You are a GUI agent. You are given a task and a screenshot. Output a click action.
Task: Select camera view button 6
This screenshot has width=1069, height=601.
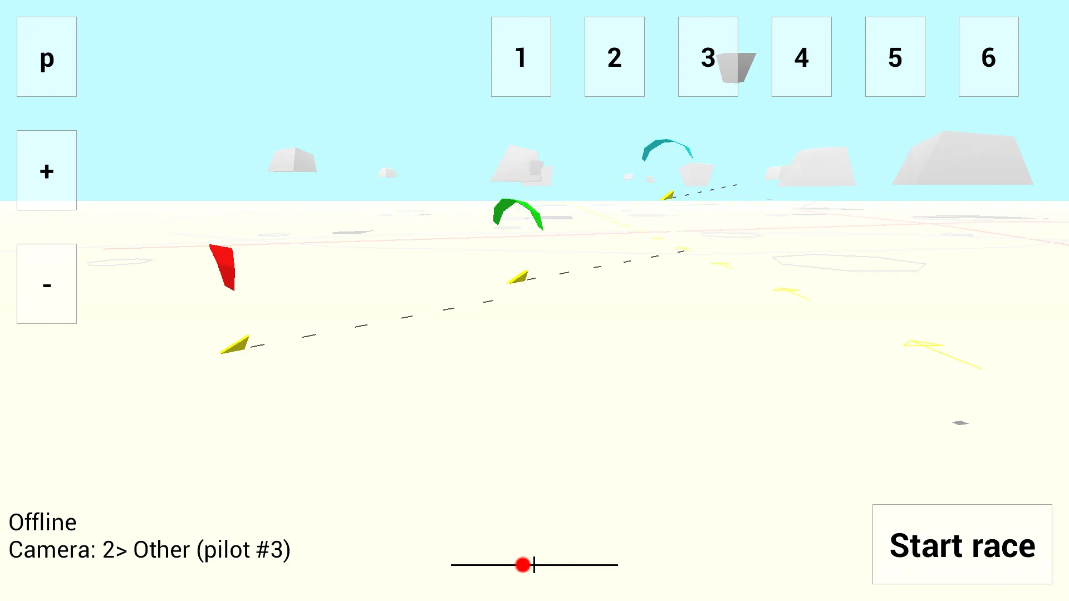pos(988,57)
